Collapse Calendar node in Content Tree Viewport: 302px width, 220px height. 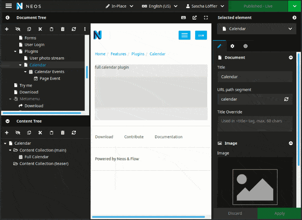coord(5,143)
